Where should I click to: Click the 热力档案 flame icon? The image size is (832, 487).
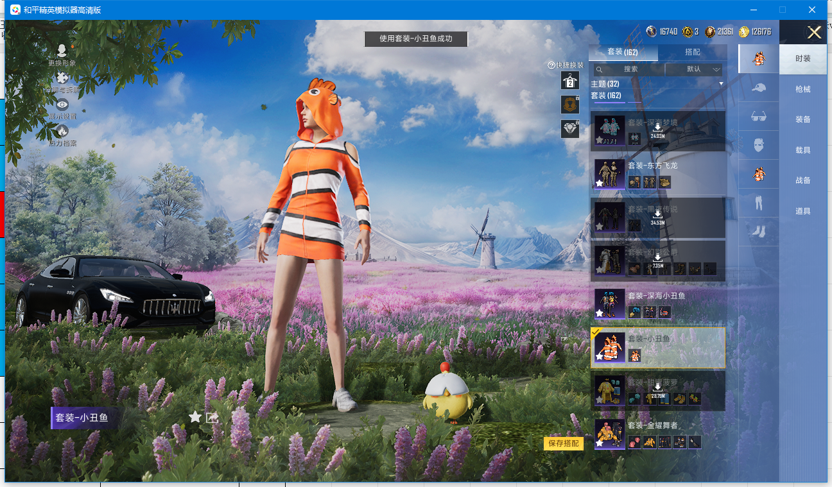pos(62,132)
